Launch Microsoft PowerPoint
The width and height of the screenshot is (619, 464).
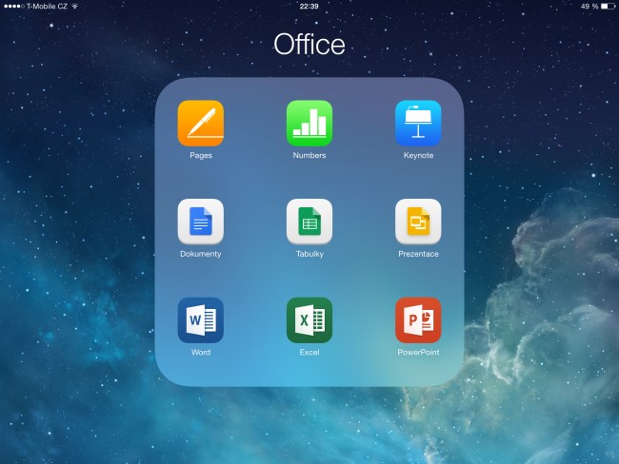[418, 320]
